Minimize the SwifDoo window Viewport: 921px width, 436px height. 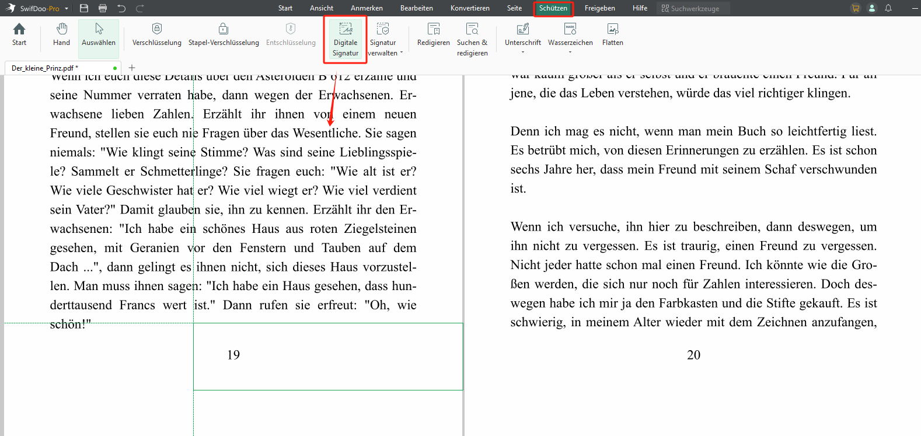pyautogui.click(x=914, y=8)
